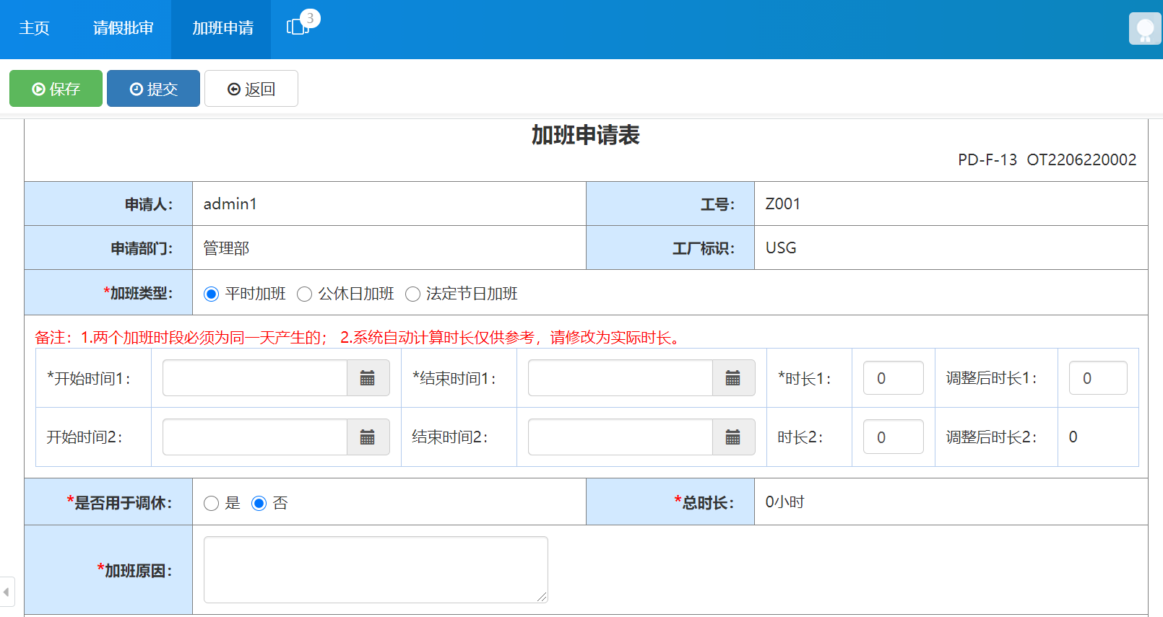Image resolution: width=1163 pixels, height=617 pixels.
Task: Open calendar picker for 开始时间2
Action: click(x=368, y=437)
